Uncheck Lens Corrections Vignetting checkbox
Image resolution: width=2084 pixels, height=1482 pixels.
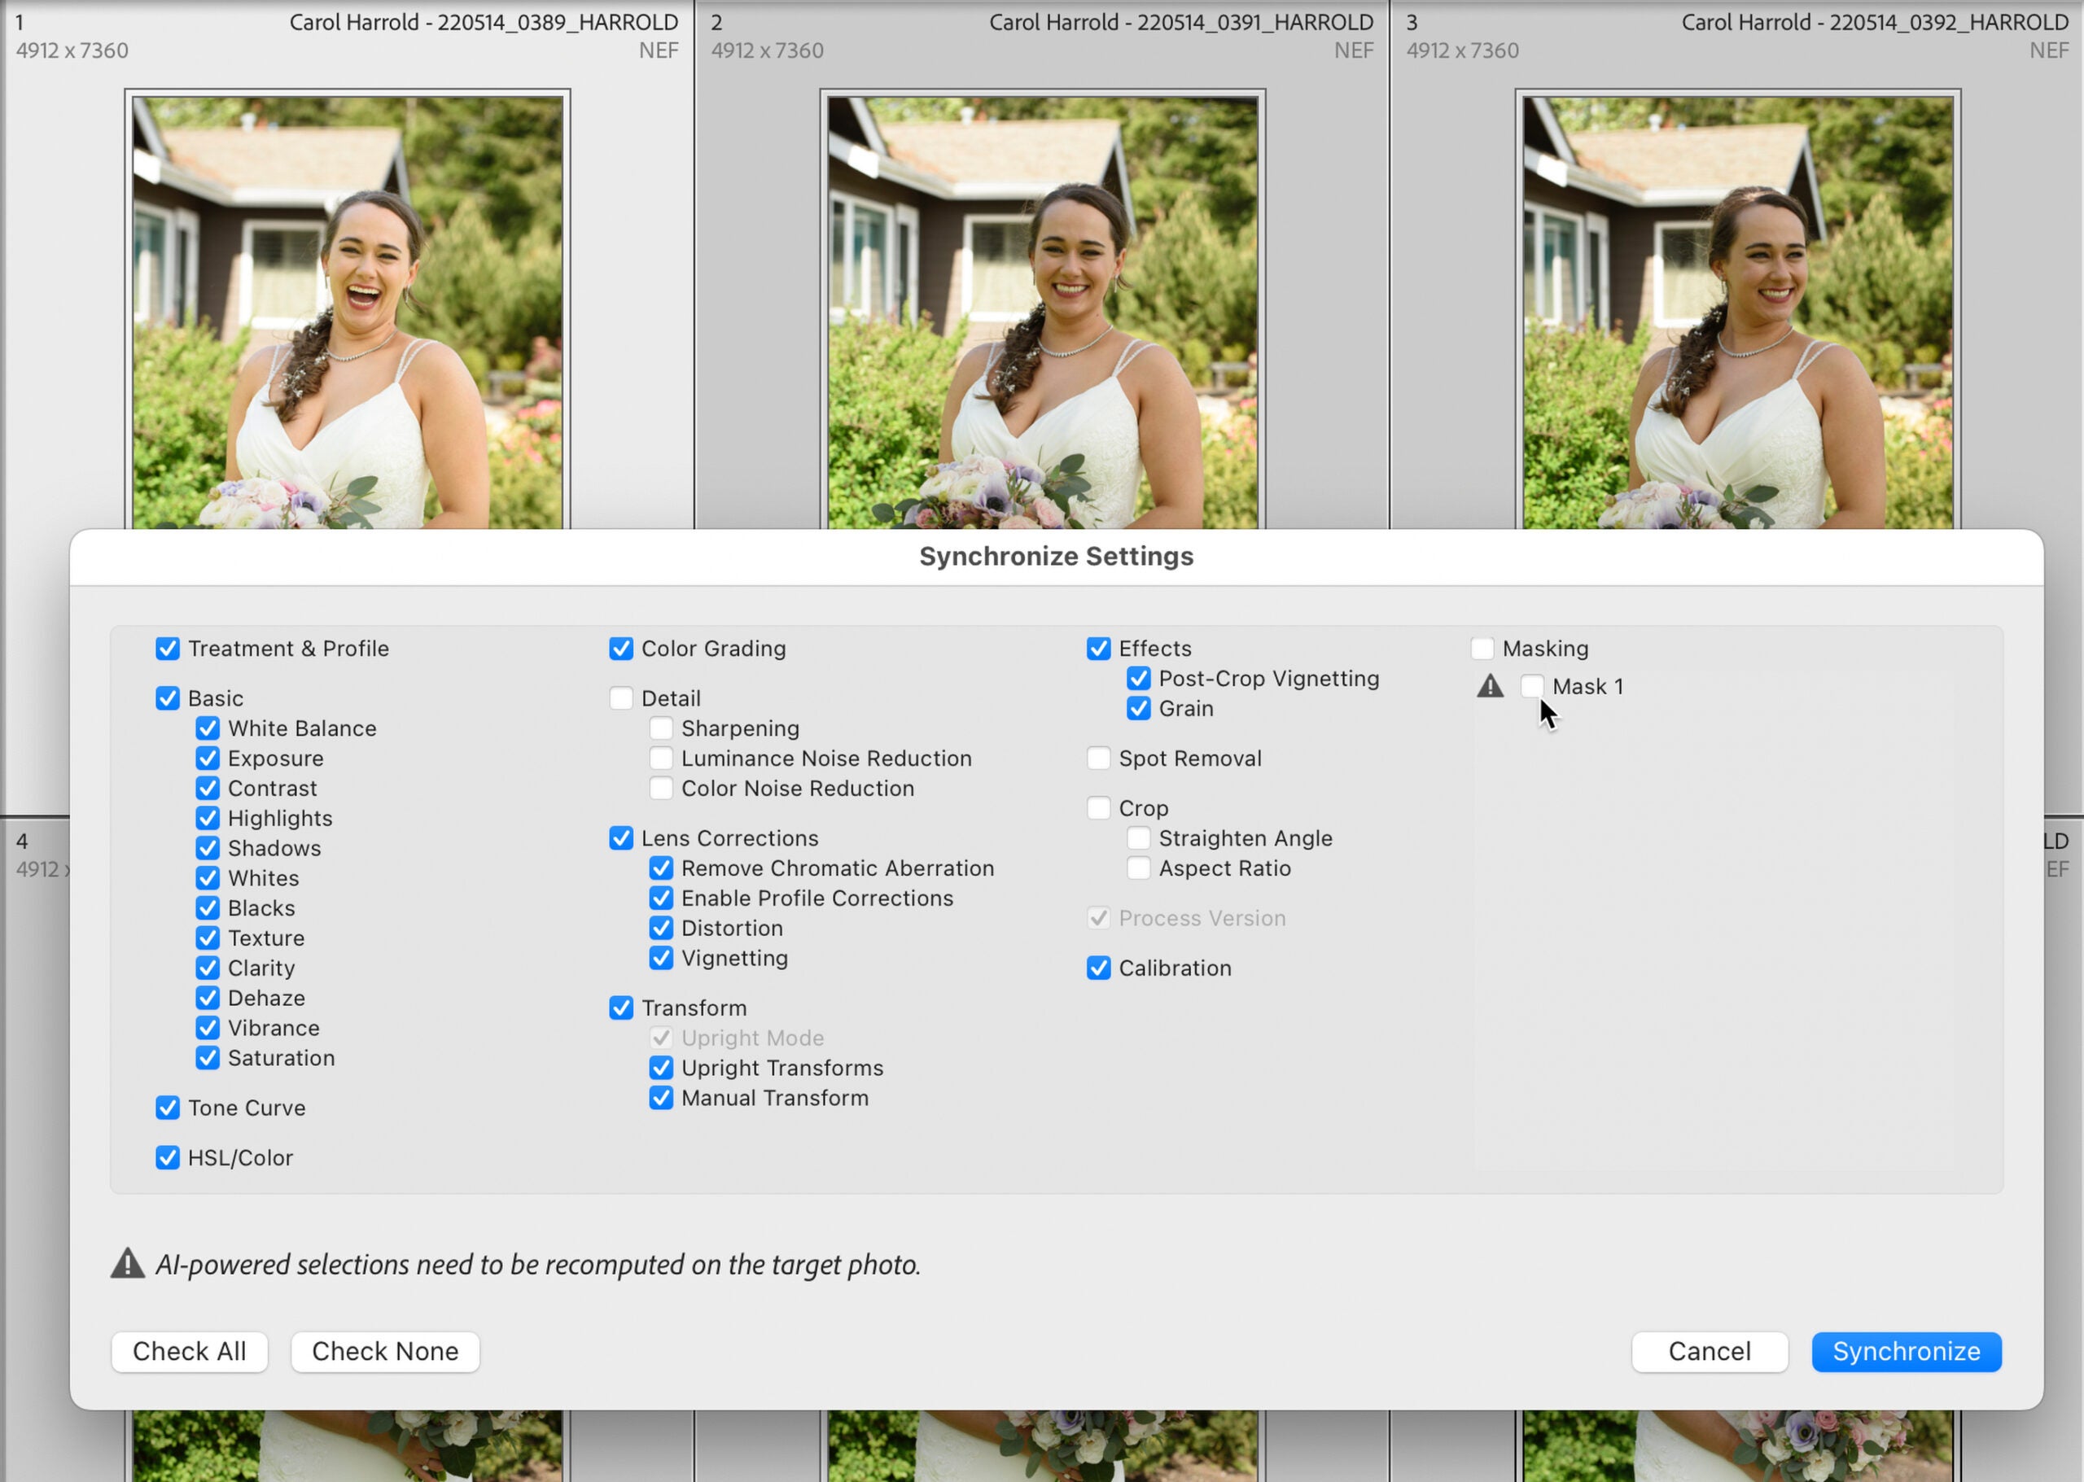(x=662, y=958)
